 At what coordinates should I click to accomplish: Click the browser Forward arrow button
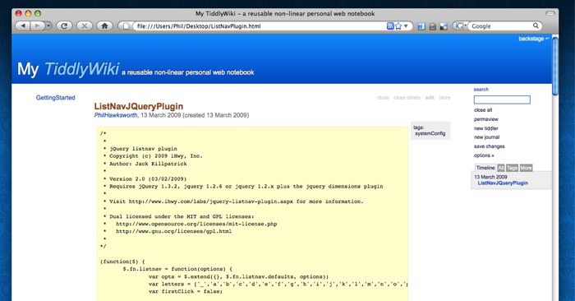click(x=37, y=26)
